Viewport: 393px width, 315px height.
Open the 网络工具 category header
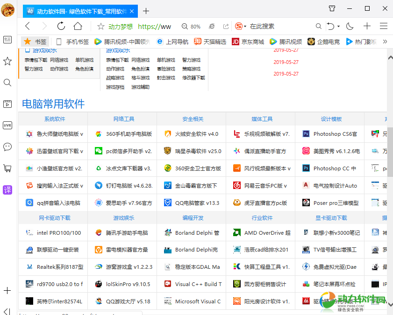[x=124, y=119]
